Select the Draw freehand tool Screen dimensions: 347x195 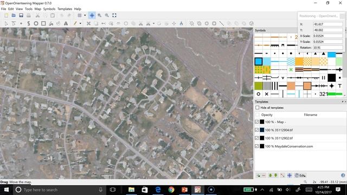51,23
